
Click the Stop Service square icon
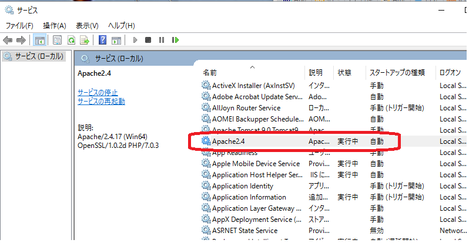(148, 40)
